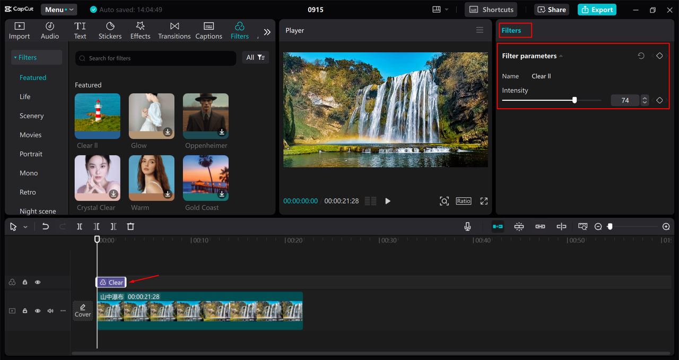Download the Glow filter
Image resolution: width=679 pixels, height=360 pixels.
coord(168,132)
